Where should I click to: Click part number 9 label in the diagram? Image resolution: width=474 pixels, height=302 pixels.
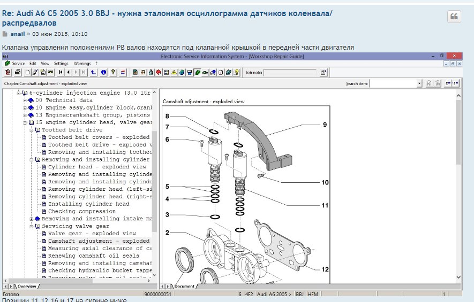(x=325, y=125)
